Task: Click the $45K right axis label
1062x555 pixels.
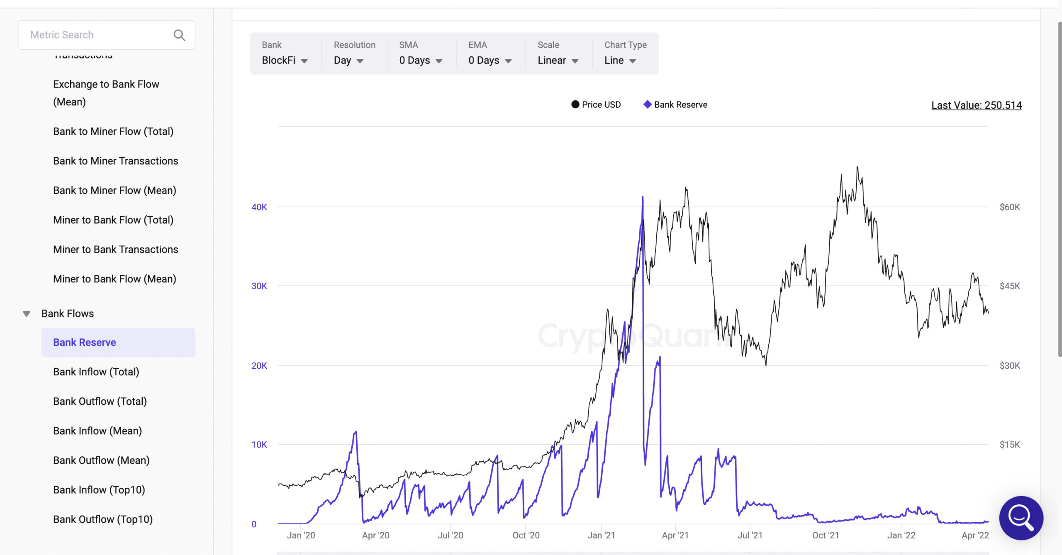Action: pyautogui.click(x=1010, y=286)
